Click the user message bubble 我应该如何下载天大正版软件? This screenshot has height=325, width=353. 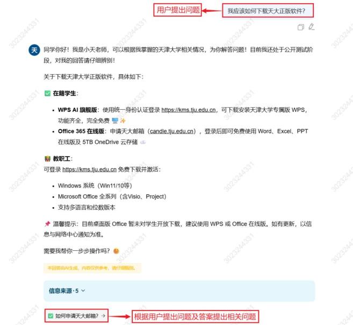[x=268, y=11]
